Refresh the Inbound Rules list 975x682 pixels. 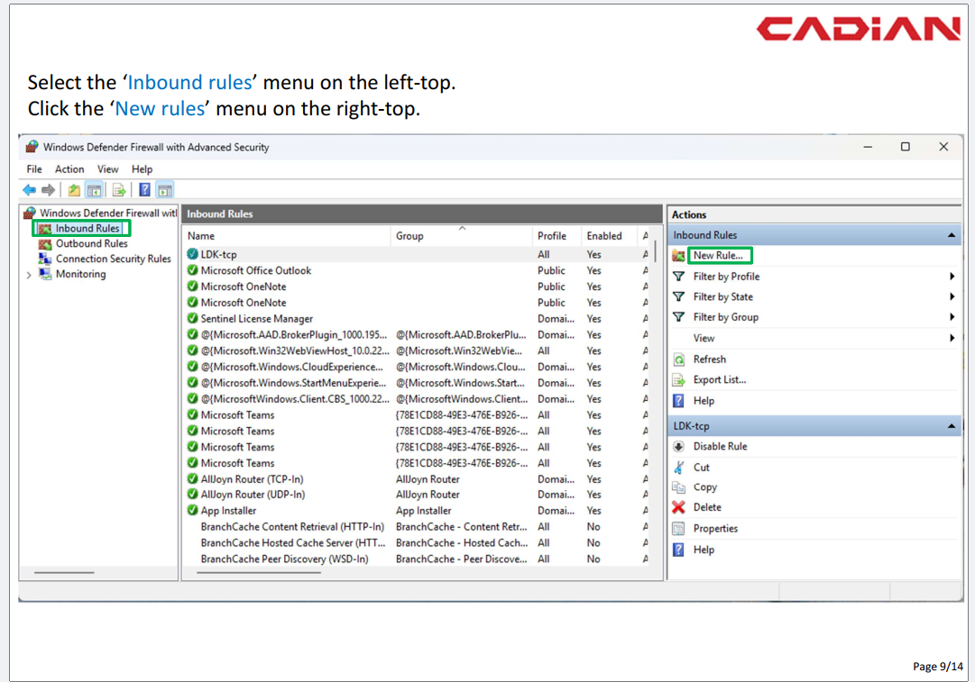[x=709, y=359]
